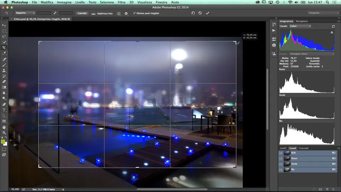Click the Cancella button
Screen dimensions: 341x192
pos(82,13)
